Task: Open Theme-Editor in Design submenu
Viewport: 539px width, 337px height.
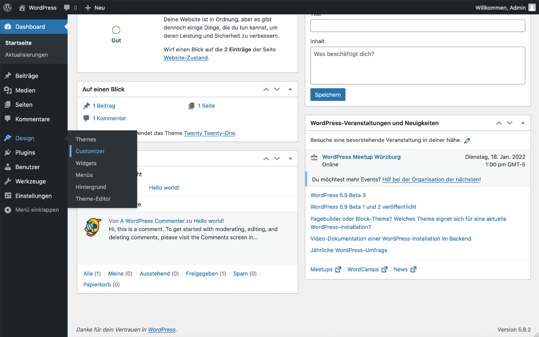Action: 93,199
